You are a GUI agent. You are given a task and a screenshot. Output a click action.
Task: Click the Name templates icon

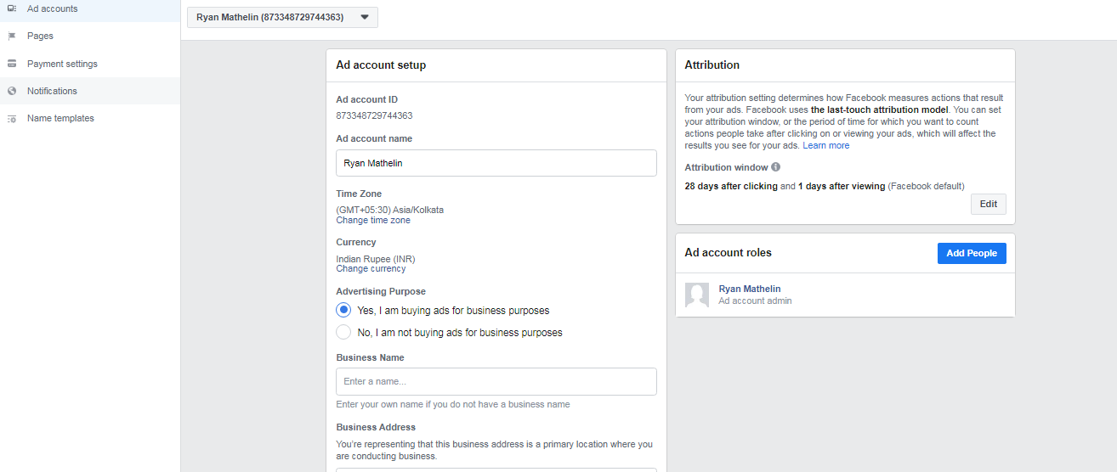(x=12, y=119)
